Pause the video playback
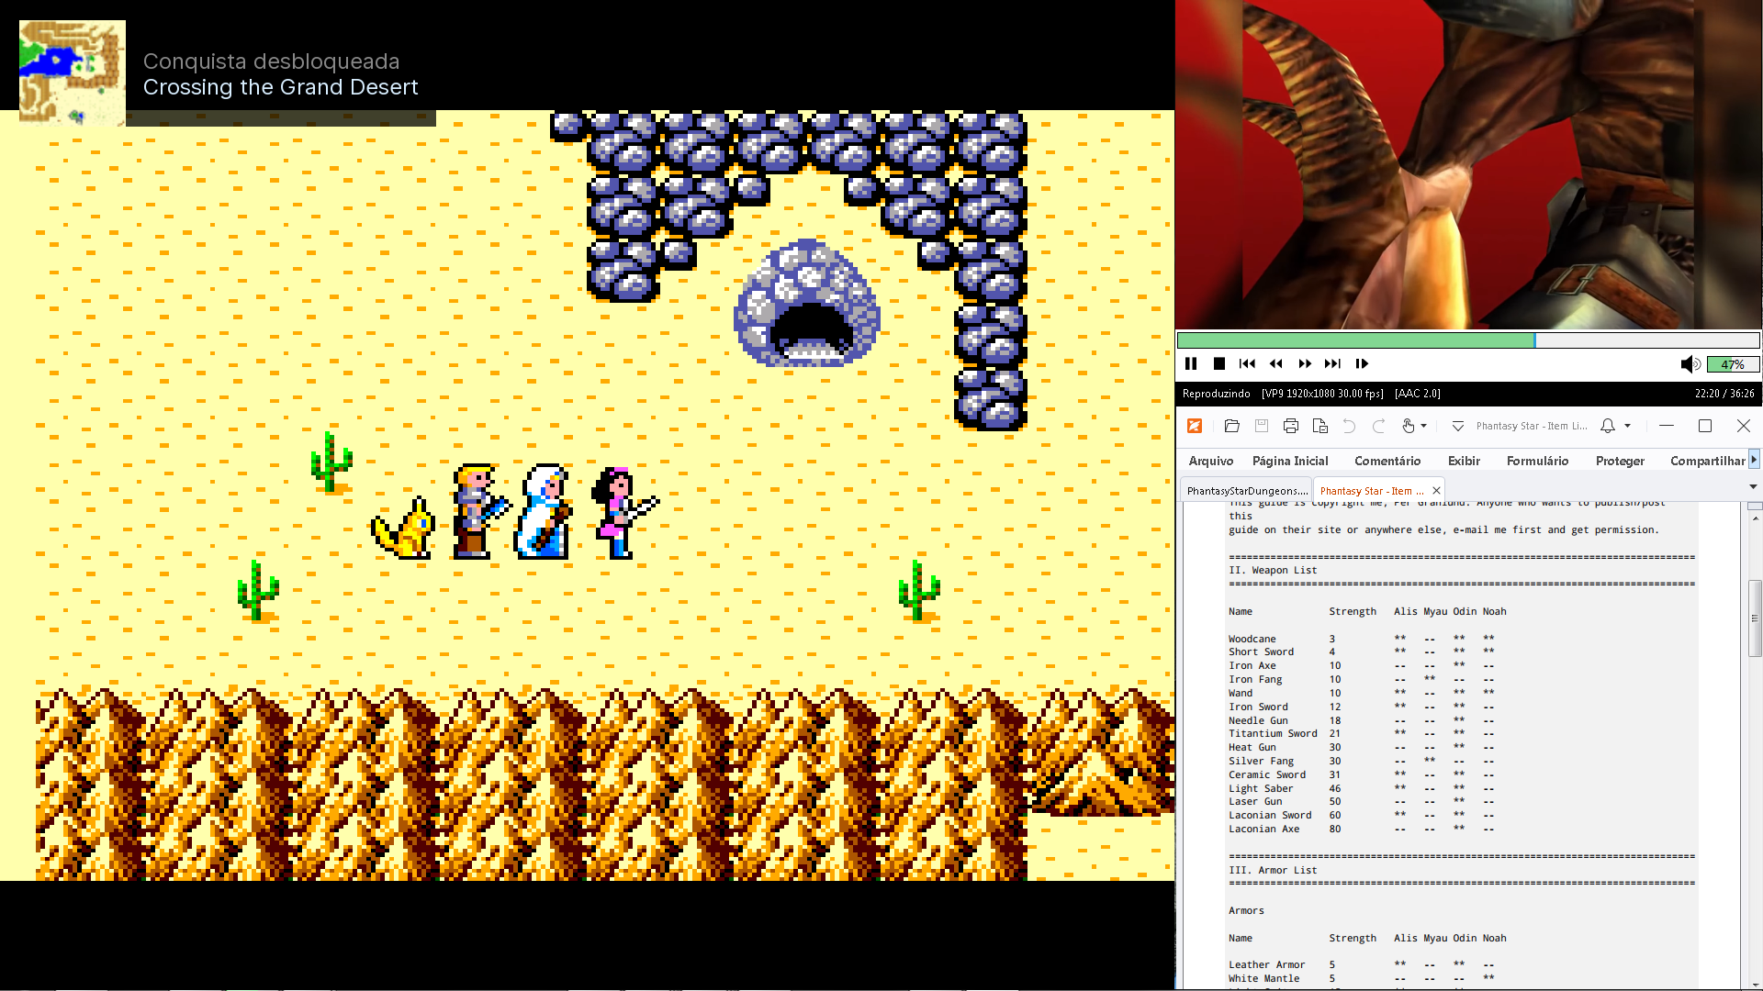Viewport: 1763px width, 991px height. [1191, 364]
